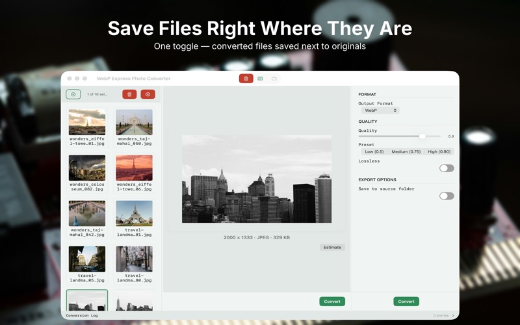This screenshot has width=520, height=325.
Task: Click Convert in the settings panel
Action: point(406,302)
